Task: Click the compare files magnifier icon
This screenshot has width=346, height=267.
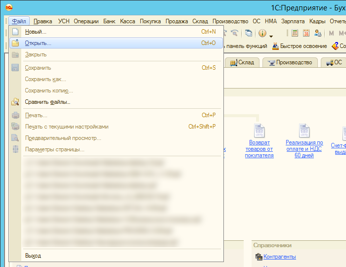Action: coord(15,102)
